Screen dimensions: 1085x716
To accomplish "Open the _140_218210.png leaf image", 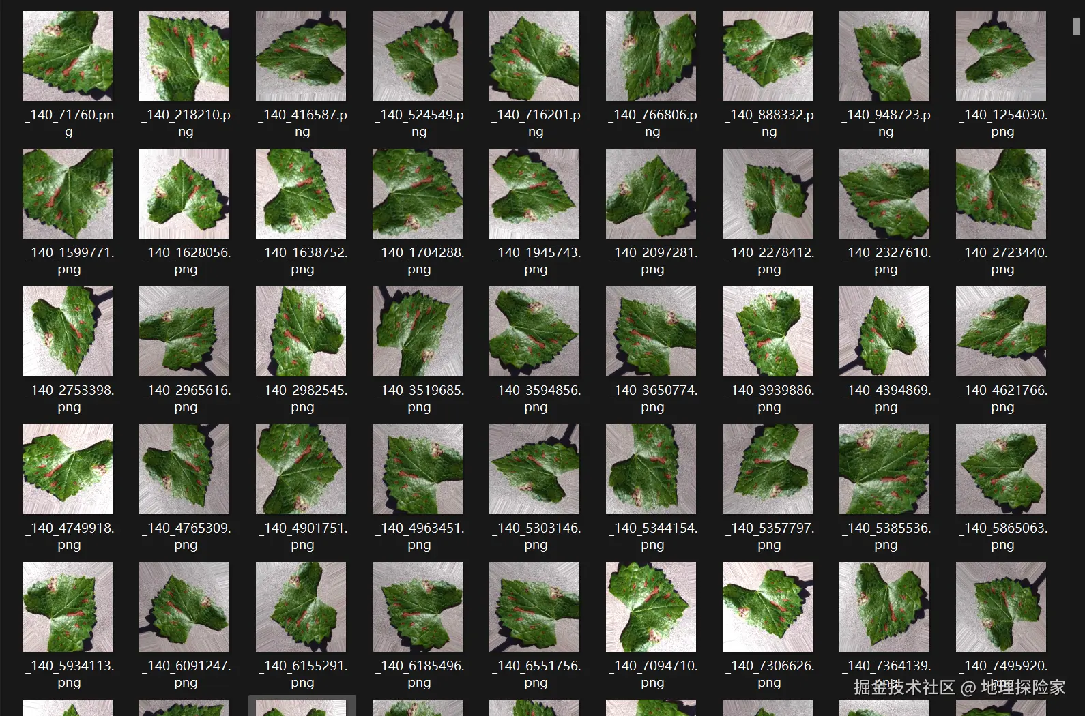I will [x=184, y=56].
